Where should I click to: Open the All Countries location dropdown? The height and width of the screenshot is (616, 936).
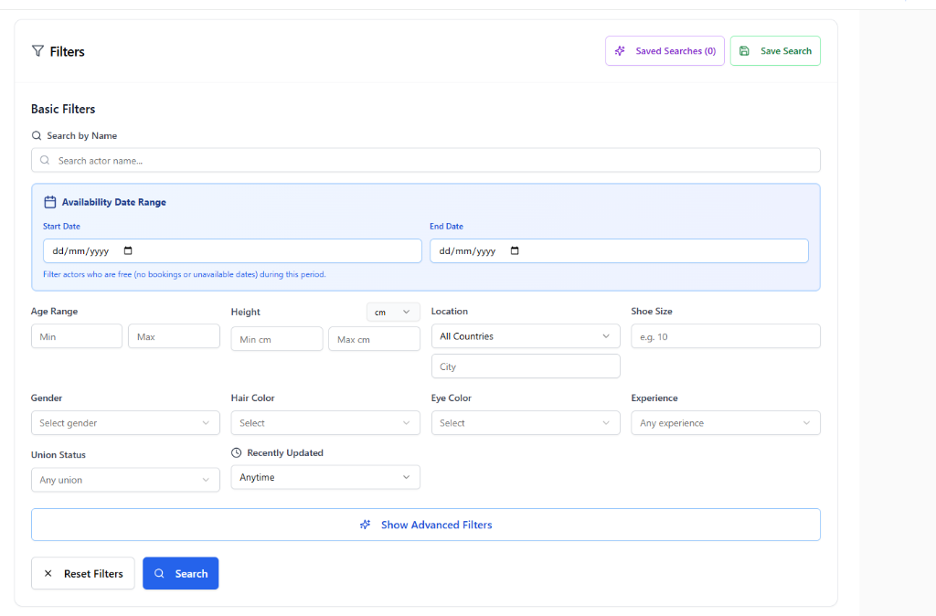(526, 336)
